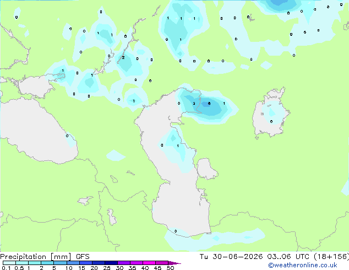Click the 45 to 50 mm legend swatch

162,263
